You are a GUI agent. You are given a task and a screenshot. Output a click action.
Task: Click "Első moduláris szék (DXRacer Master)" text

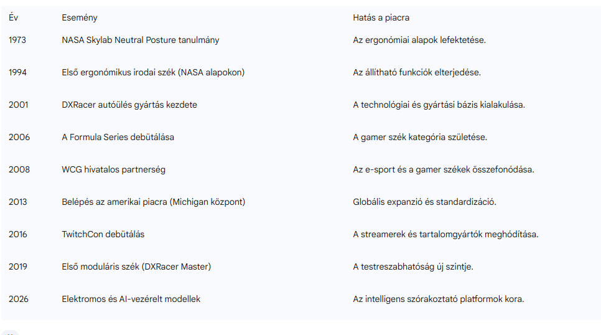(136, 267)
